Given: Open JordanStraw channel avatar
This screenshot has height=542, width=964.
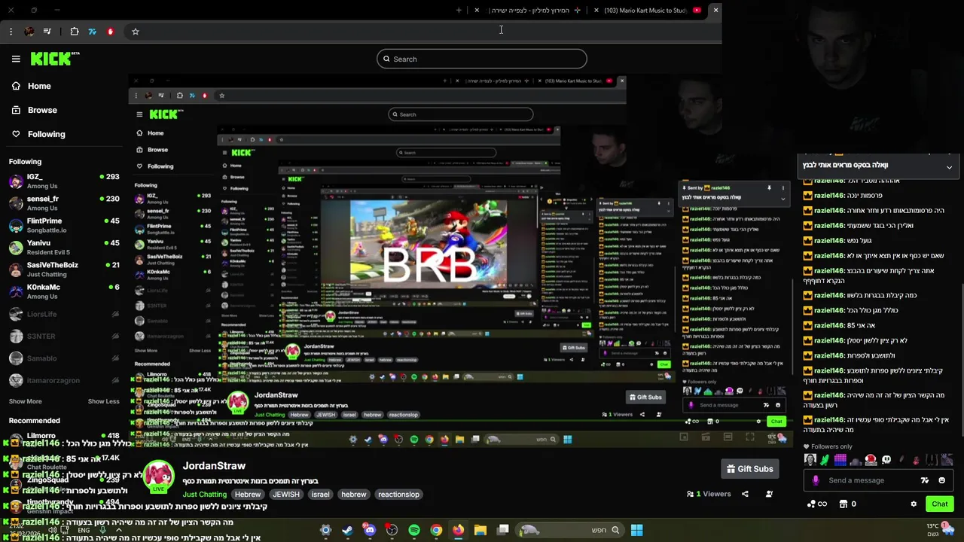Looking at the screenshot, I should (158, 476).
